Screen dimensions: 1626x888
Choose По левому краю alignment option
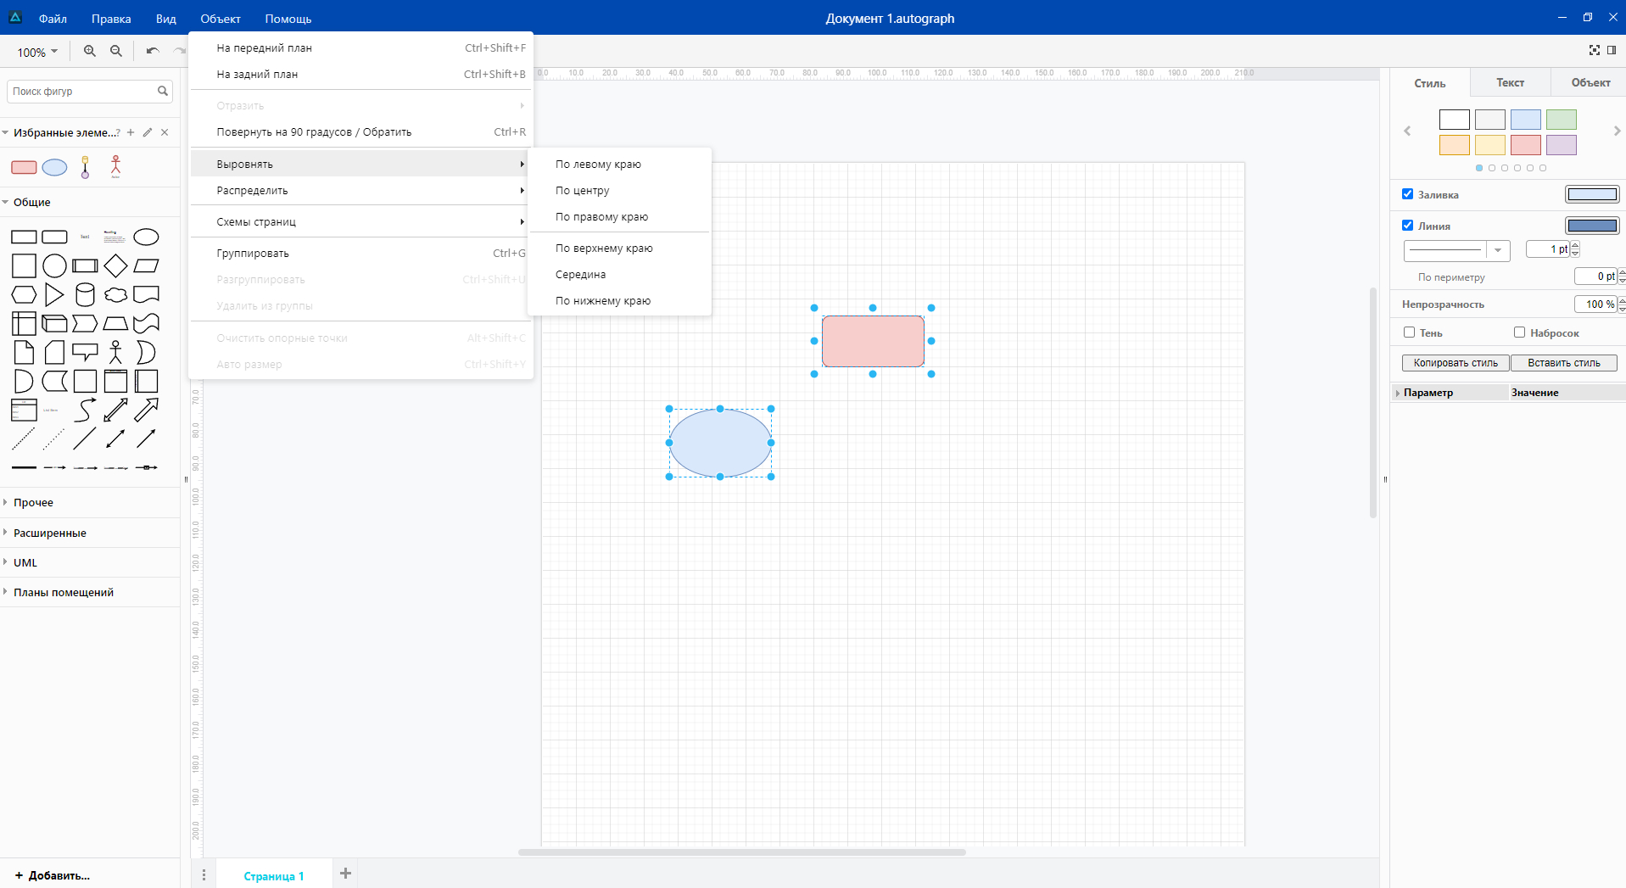click(x=598, y=165)
